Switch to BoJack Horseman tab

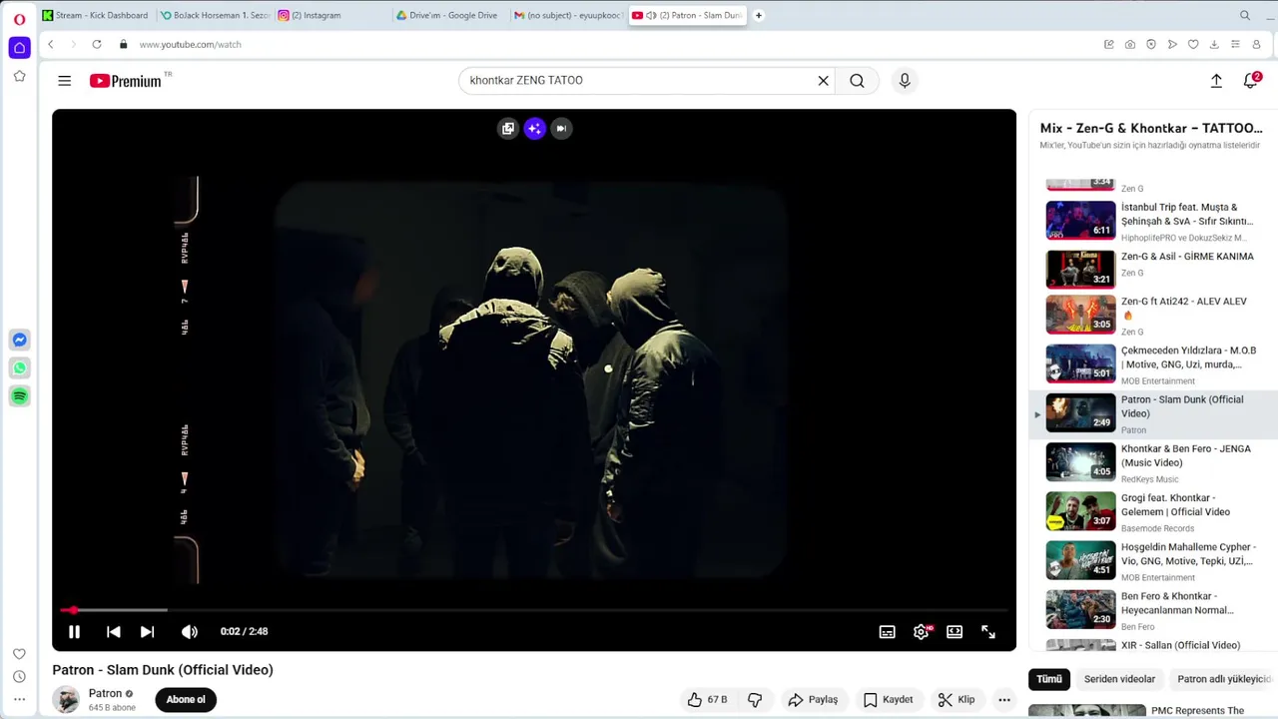214,15
